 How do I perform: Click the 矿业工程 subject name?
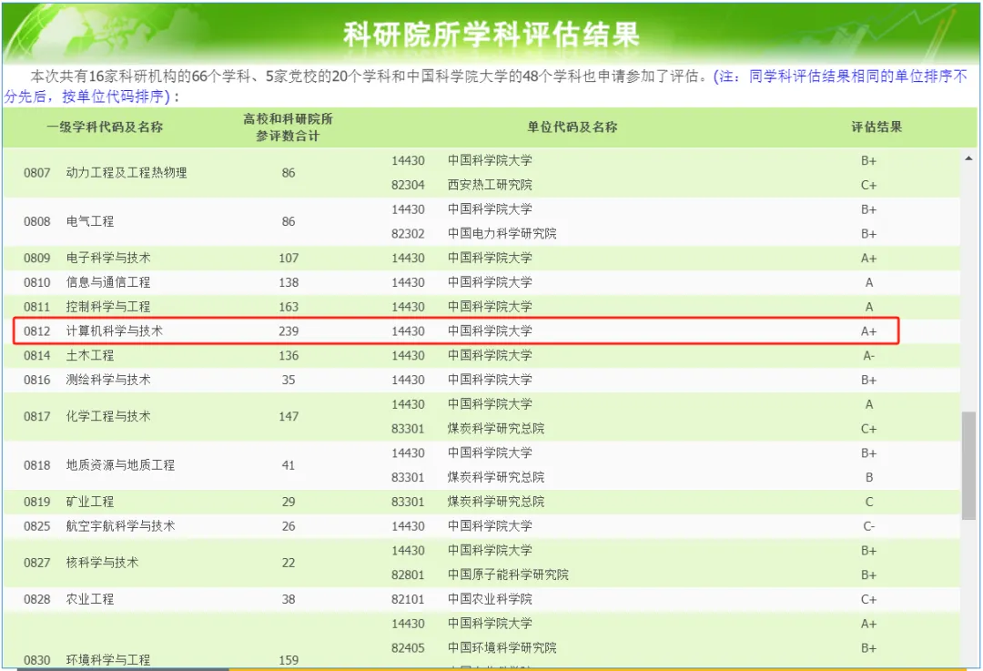point(89,502)
